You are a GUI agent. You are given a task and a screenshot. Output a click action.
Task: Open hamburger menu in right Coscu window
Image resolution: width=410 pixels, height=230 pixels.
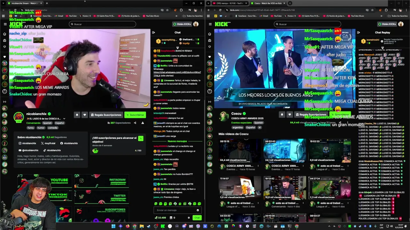[210, 24]
